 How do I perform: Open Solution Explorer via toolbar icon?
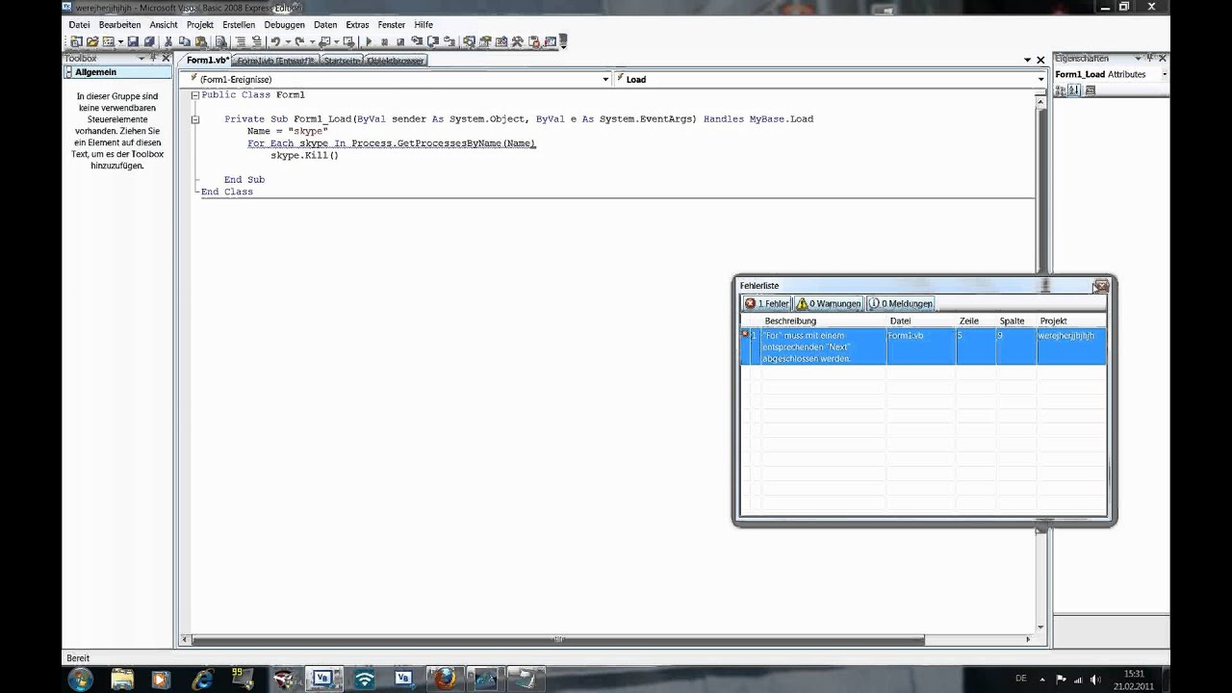(469, 41)
